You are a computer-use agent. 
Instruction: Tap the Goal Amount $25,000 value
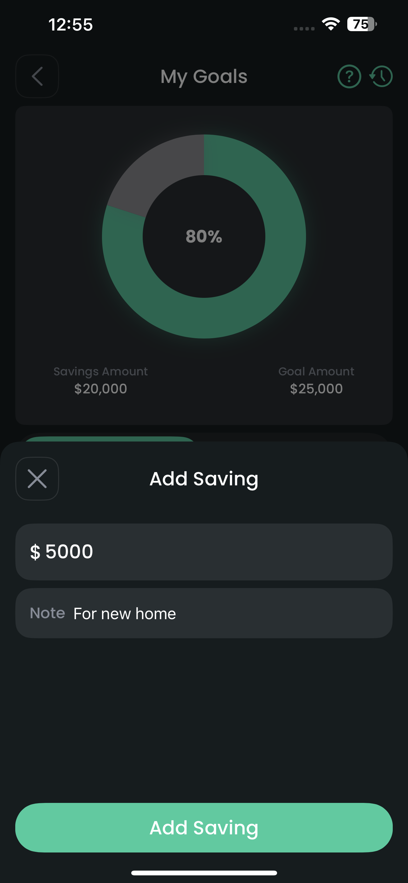(316, 389)
